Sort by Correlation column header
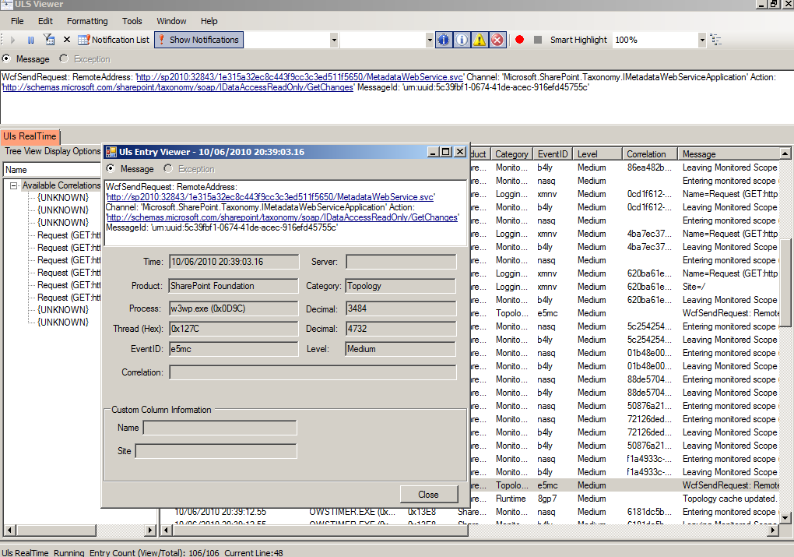Image resolution: width=794 pixels, height=557 pixels. (x=650, y=154)
